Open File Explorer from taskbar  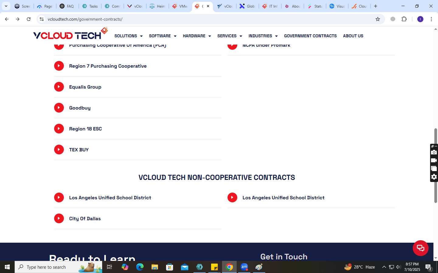(x=155, y=267)
